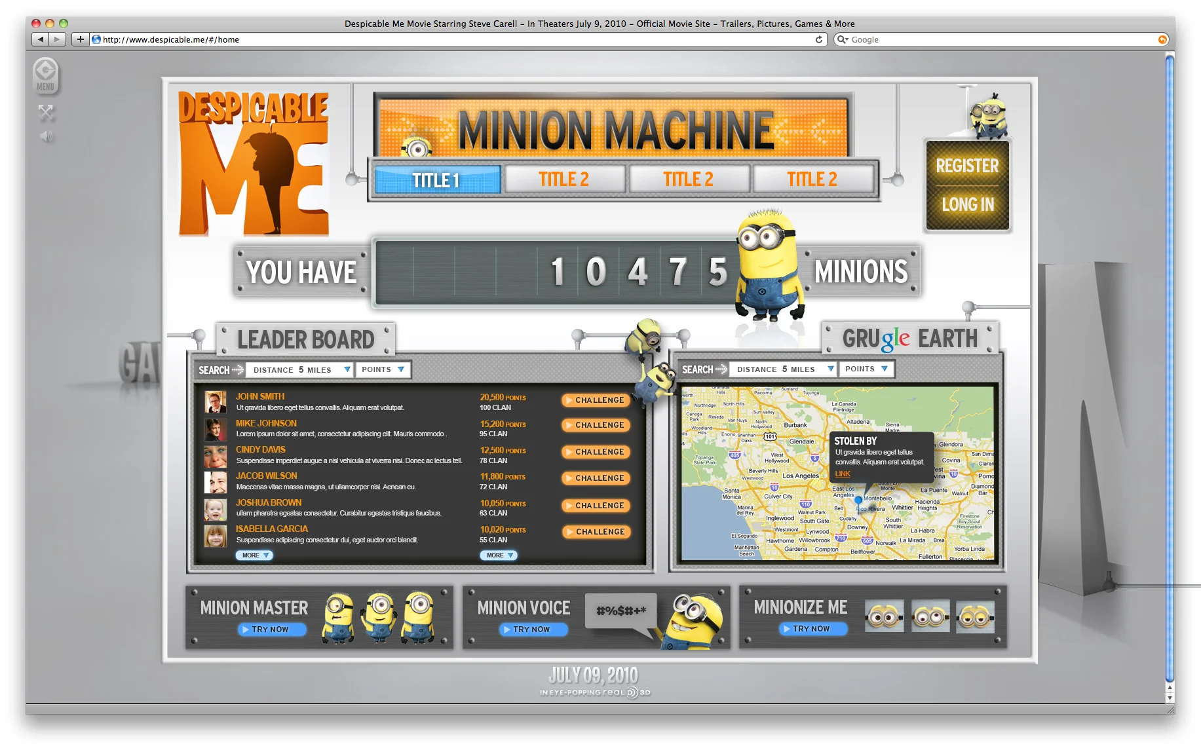Open the Leader Board points dropdown

pos(383,369)
